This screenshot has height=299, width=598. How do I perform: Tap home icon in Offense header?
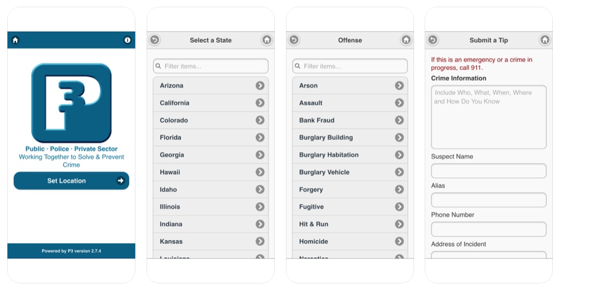(406, 40)
